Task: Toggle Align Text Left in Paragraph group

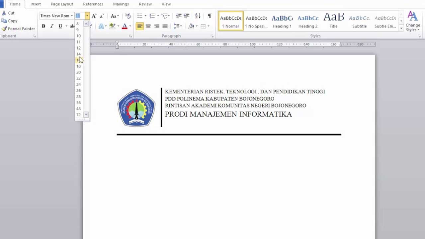Action: [x=140, y=26]
